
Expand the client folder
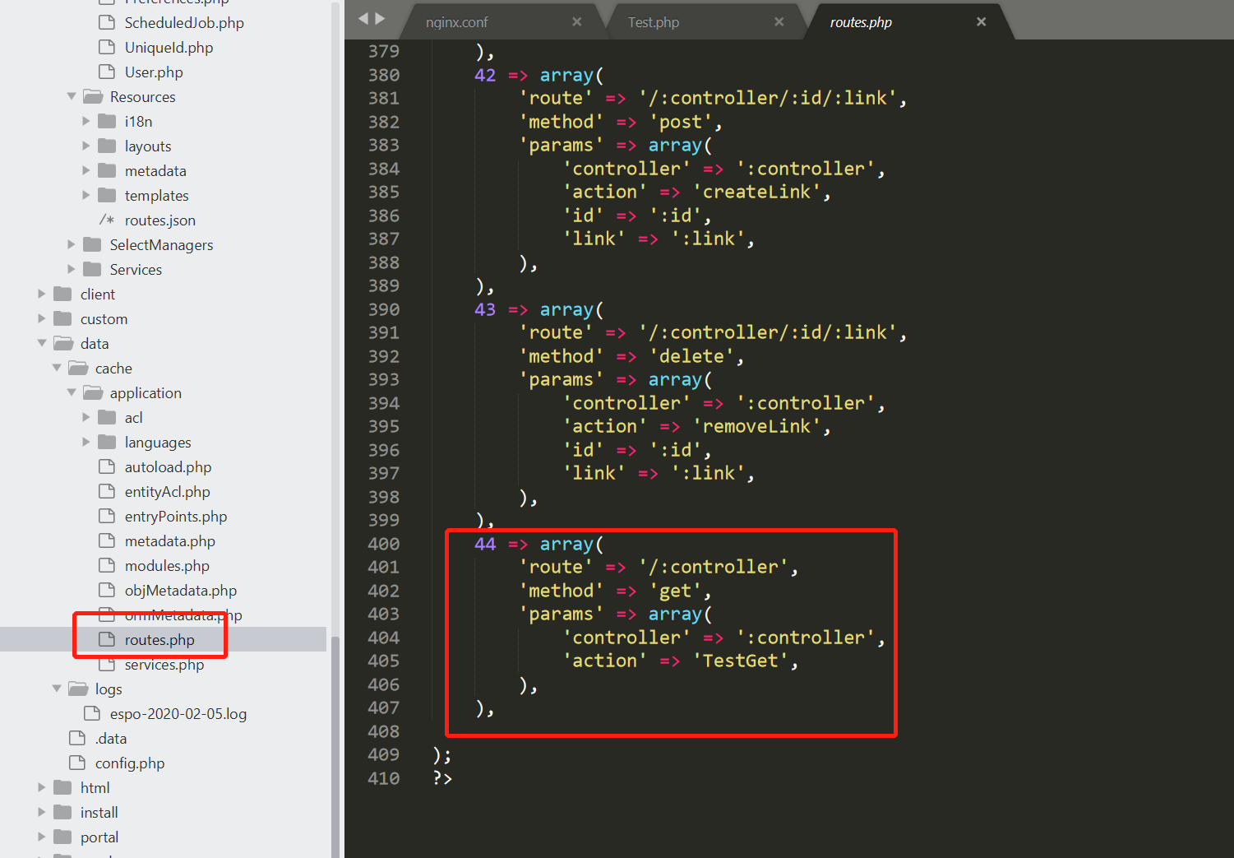pos(41,294)
